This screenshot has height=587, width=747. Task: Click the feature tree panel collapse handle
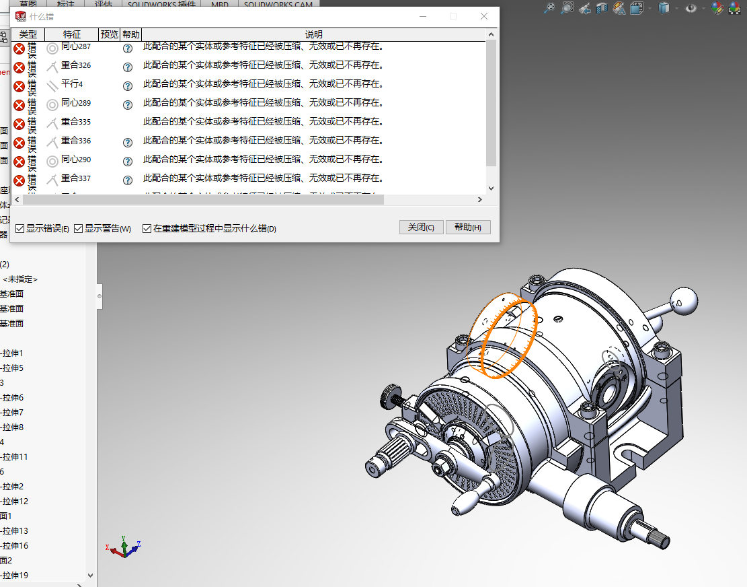tap(100, 296)
